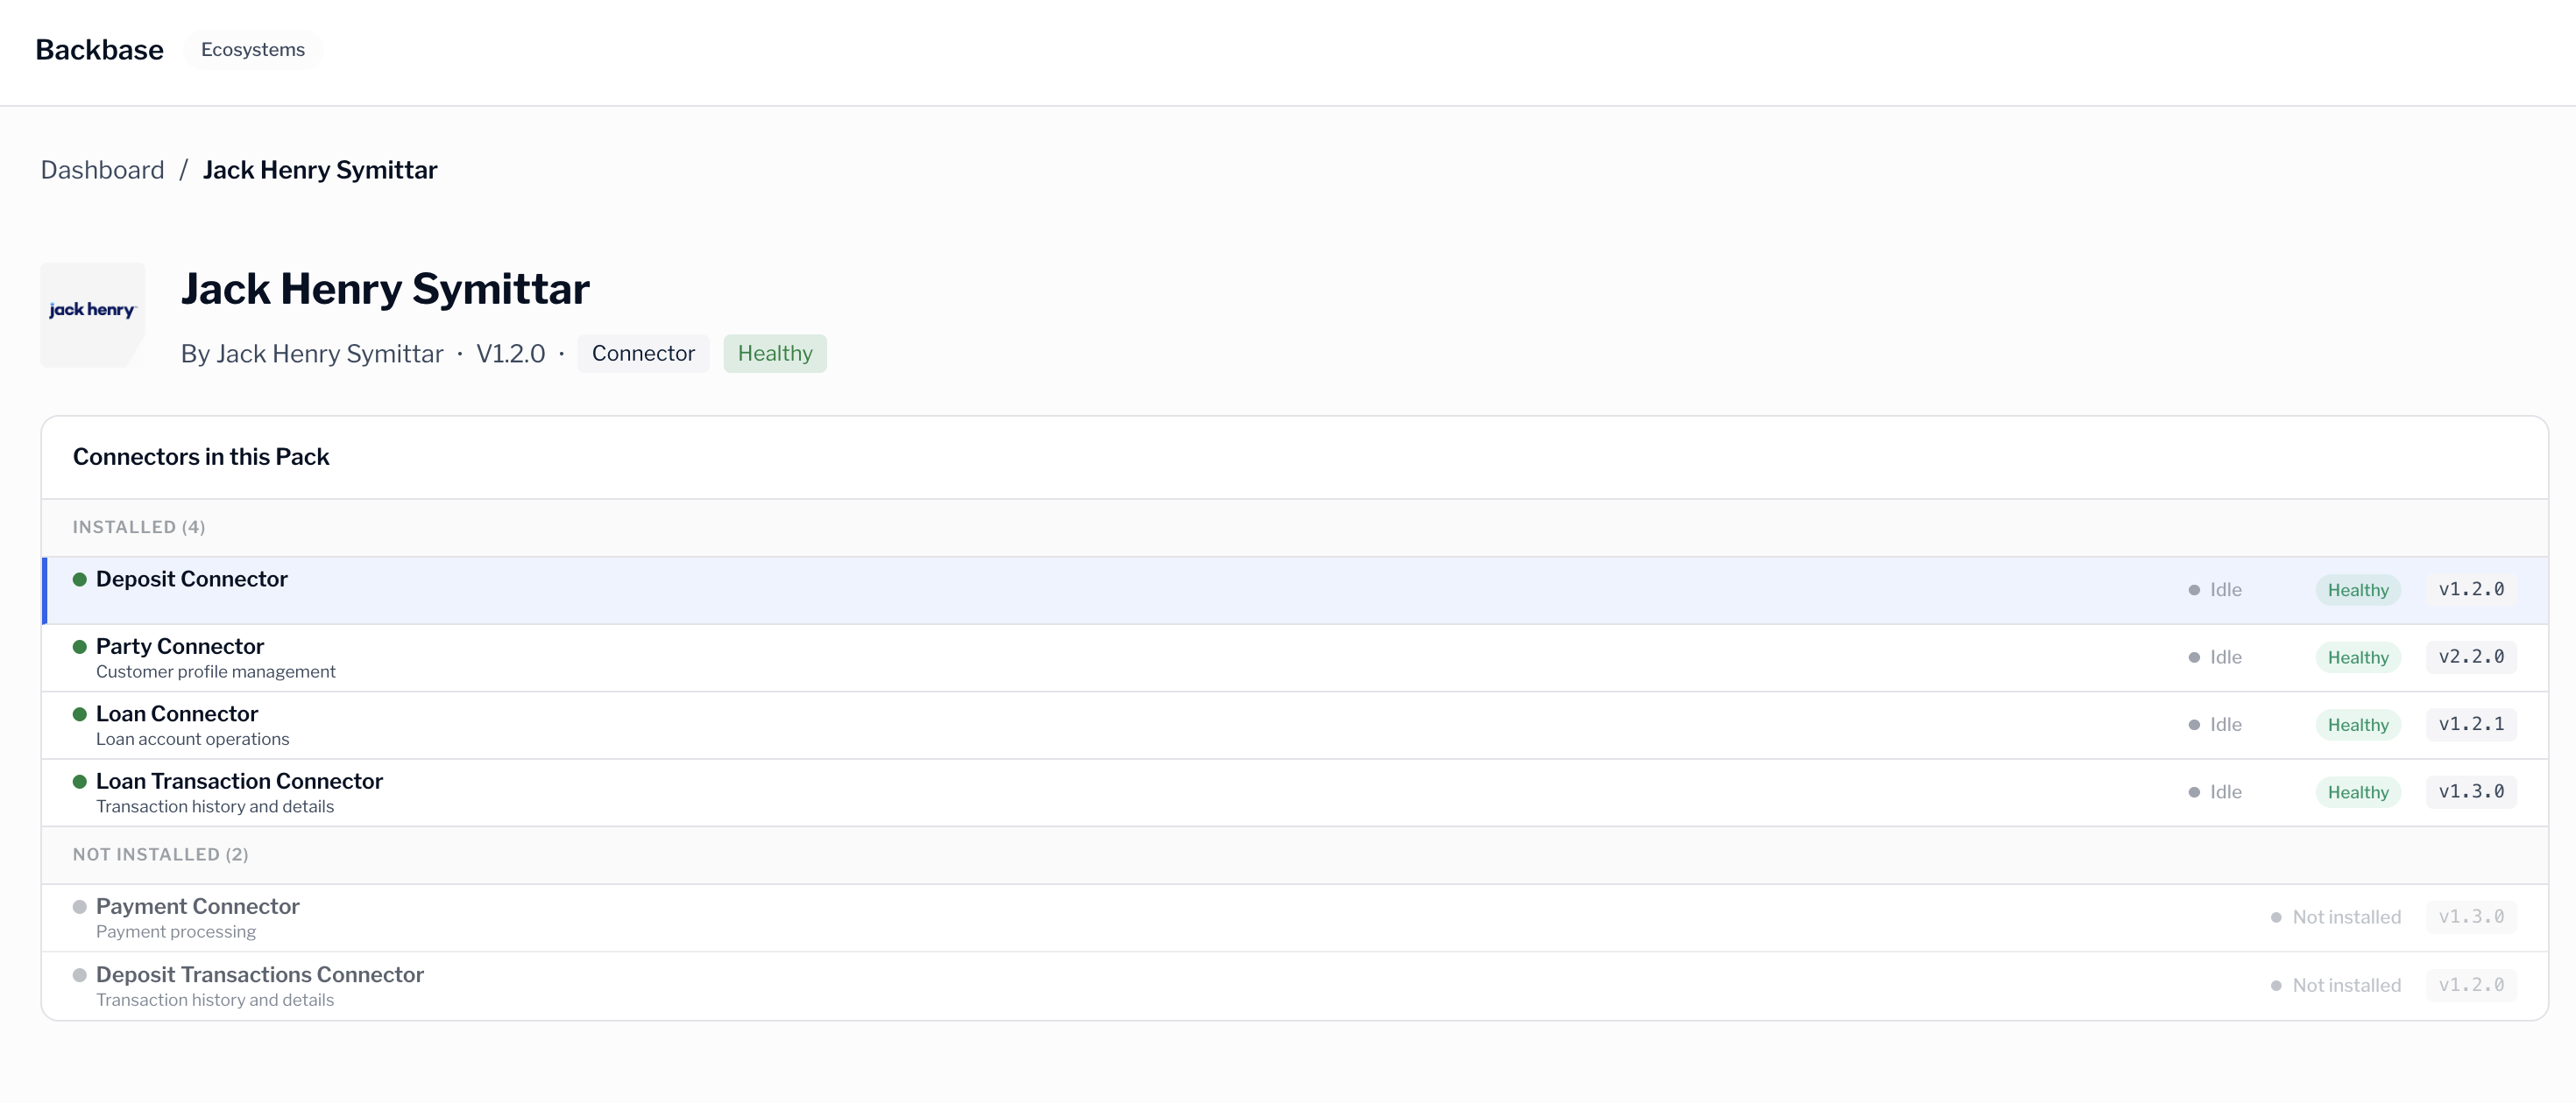Viewport: 2576px width, 1103px height.
Task: Click the Healthy badge for Deposit Connector
Action: pyautogui.click(x=2358, y=591)
